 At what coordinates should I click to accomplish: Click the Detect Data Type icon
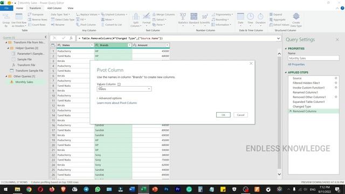pos(53,19)
